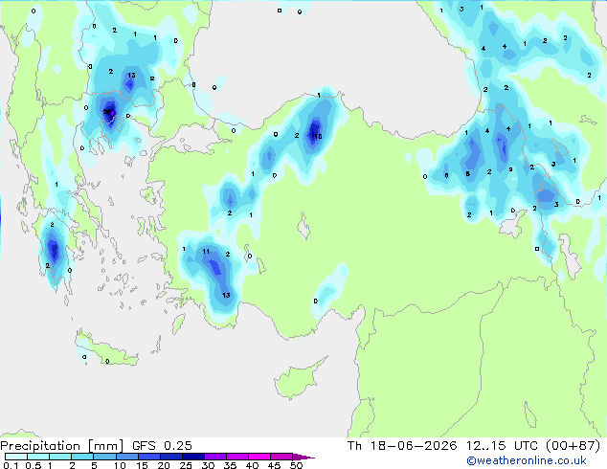Click the 'Th 18-06-2026' date text

pyautogui.click(x=402, y=446)
